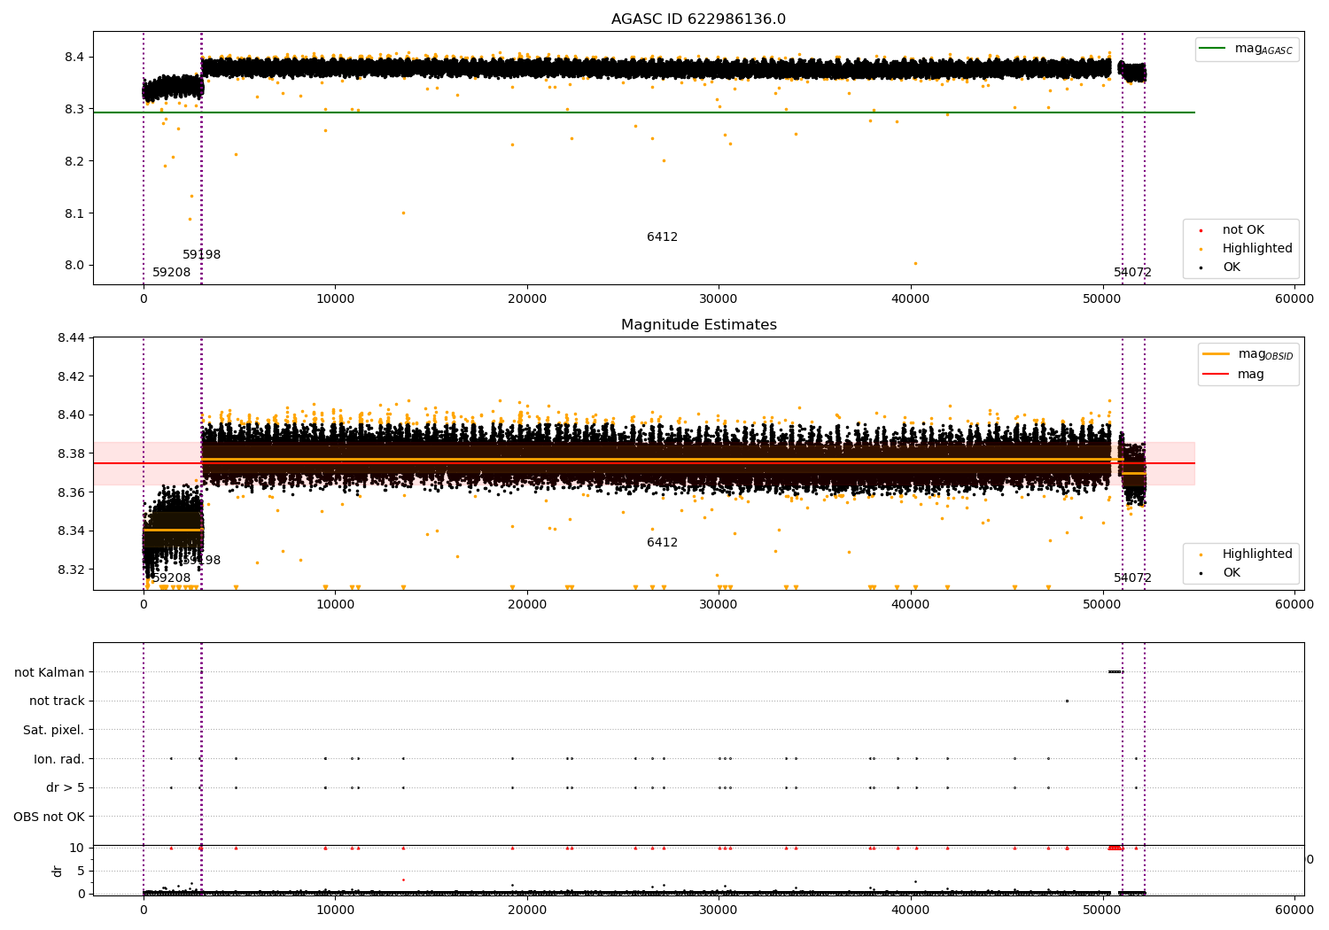Image resolution: width=1329 pixels, height=930 pixels.
Task: Click the 'OBS not OK' row label
Action: click(49, 817)
